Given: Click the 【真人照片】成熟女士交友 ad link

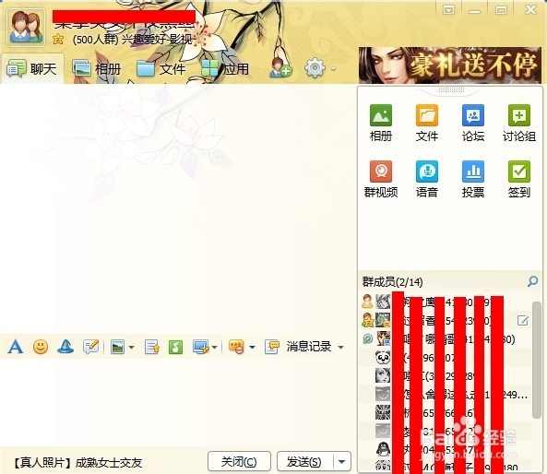Looking at the screenshot, I should coord(78,463).
